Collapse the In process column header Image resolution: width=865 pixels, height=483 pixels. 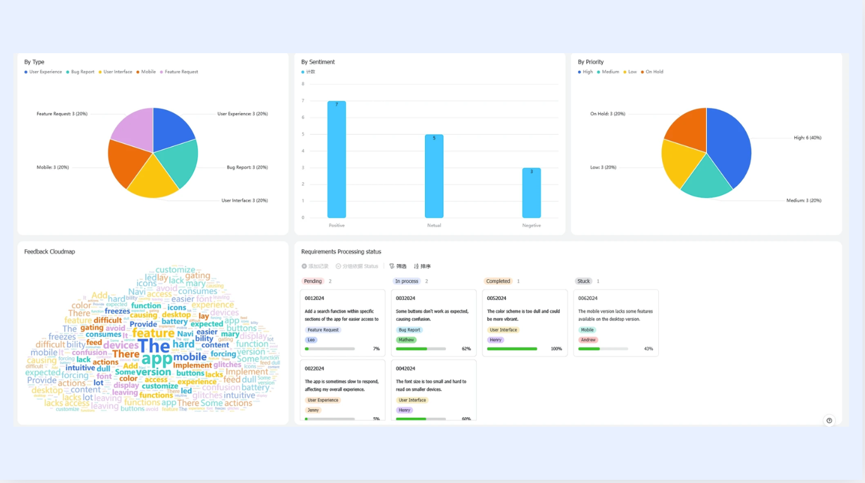(x=407, y=281)
